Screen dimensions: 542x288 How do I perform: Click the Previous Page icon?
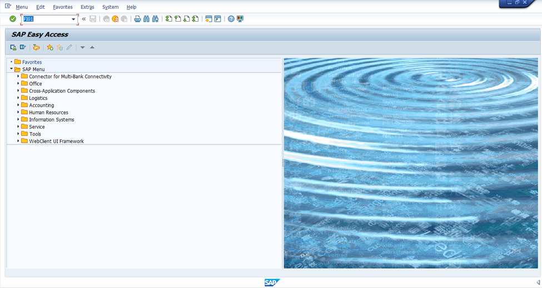pos(178,19)
